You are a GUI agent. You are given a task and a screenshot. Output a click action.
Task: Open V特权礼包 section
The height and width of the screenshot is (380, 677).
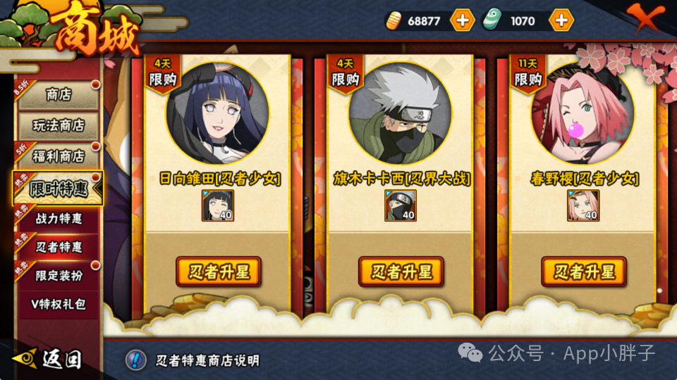[59, 304]
